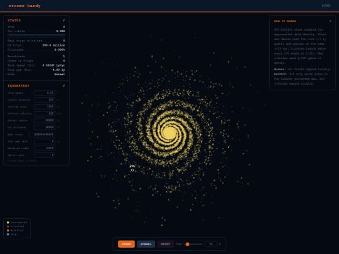The image size is (339, 254).
Task: Edit the Orbital velocity field
Action: (45, 114)
